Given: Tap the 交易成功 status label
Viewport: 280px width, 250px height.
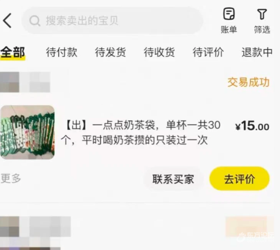Looking at the screenshot, I should (248, 82).
